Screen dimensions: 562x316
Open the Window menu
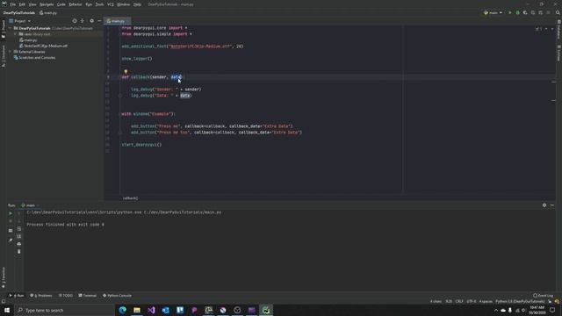tap(124, 4)
